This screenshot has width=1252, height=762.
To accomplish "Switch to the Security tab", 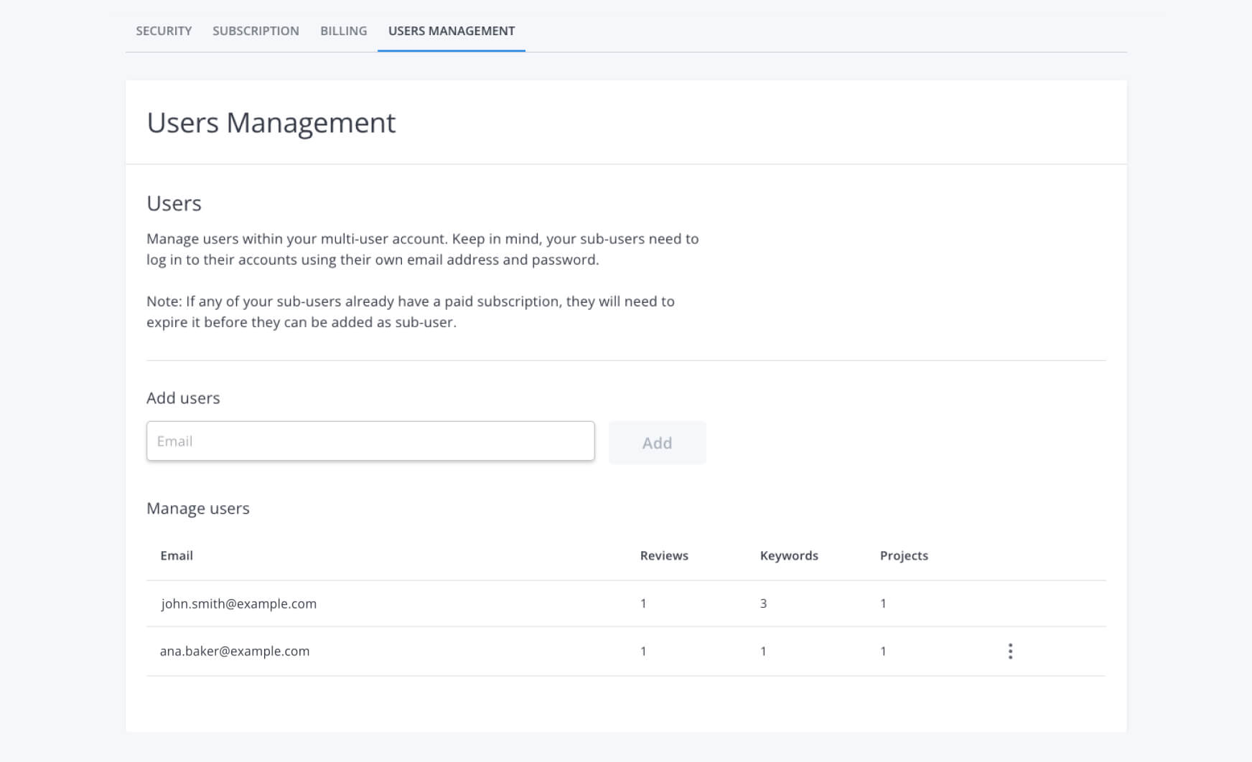I will pos(164,31).
